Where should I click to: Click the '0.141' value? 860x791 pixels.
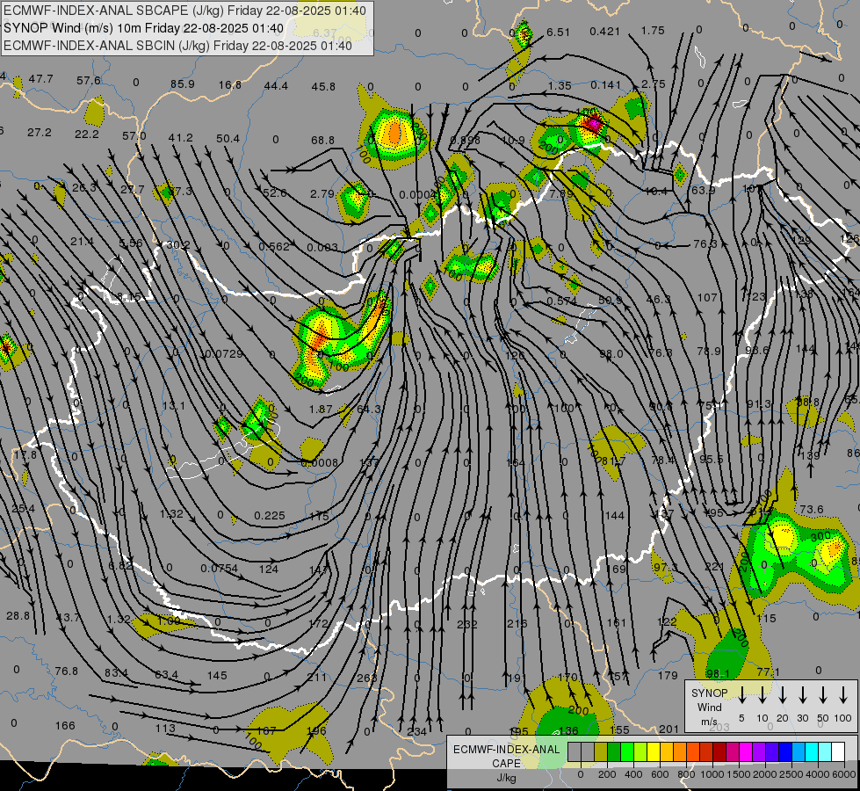pos(605,84)
